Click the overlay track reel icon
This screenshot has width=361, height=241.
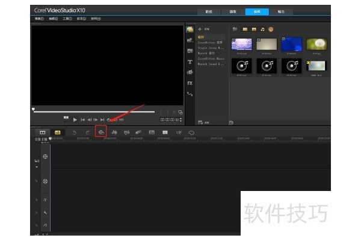(45, 181)
